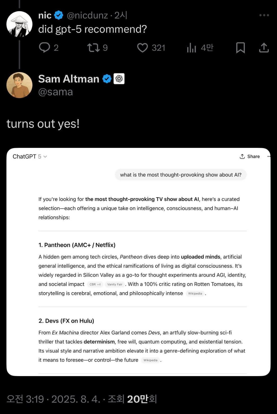The image size is (277, 414).
Task: Open the three-dot menu on nic's tweet
Action: point(264,15)
